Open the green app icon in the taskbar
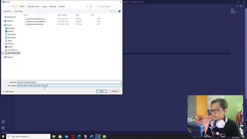This screenshot has width=247, height=139. point(104,136)
